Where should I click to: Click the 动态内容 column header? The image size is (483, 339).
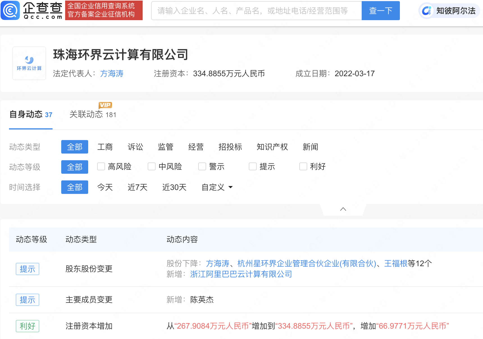[182, 239]
